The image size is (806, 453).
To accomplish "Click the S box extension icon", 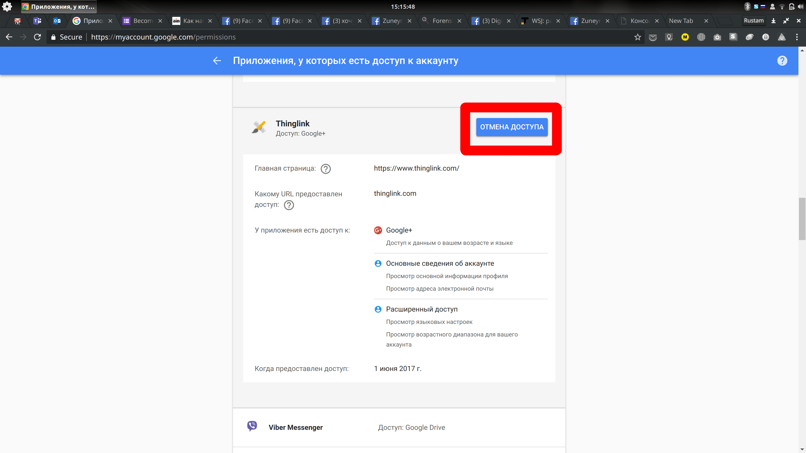I will (x=733, y=37).
